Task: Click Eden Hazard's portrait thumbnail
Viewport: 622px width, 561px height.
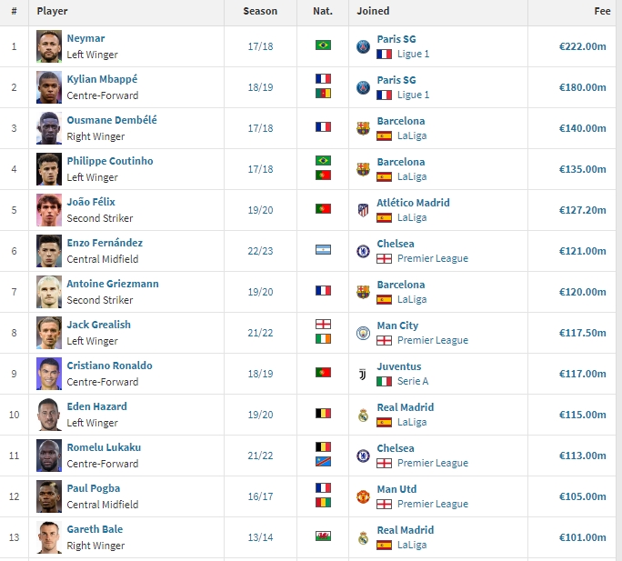Action: [49, 415]
